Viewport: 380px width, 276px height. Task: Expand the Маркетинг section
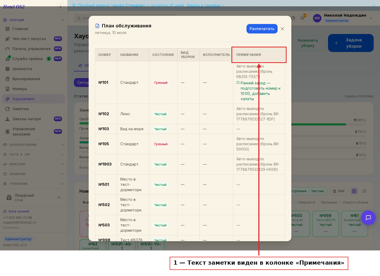point(34,164)
